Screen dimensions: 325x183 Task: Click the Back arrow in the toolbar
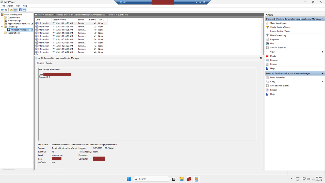tap(2, 10)
